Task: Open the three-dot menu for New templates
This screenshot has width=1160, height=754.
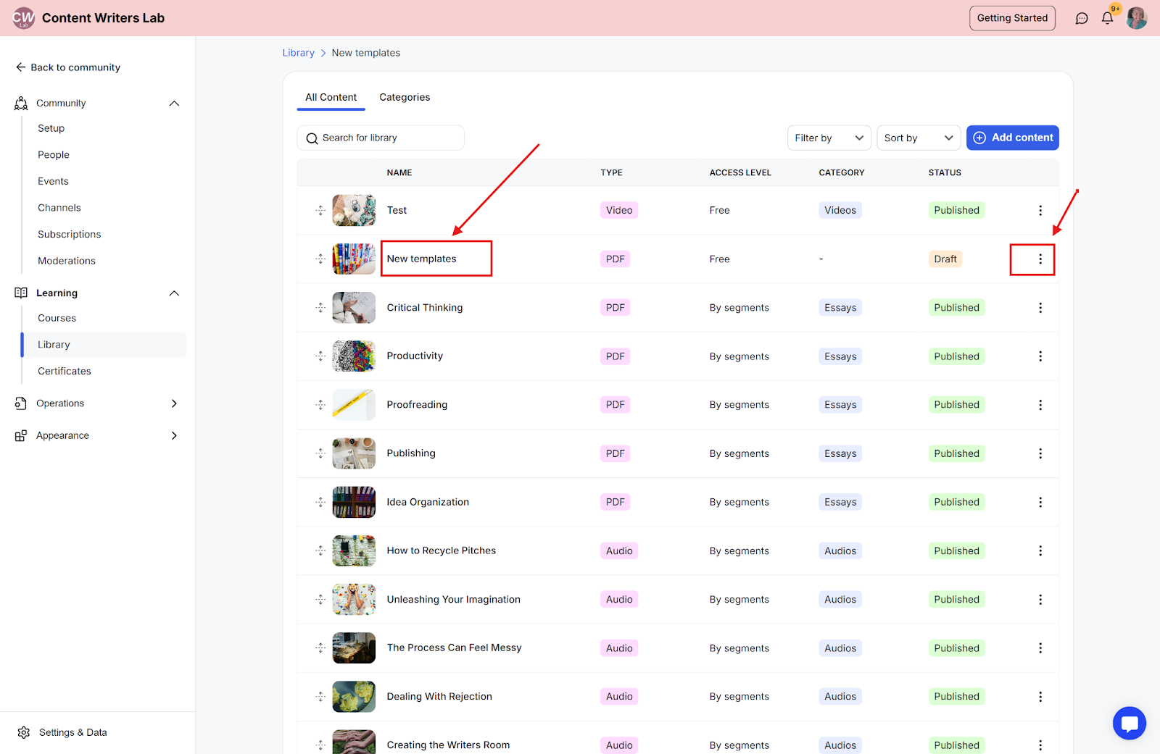Action: [x=1040, y=259]
